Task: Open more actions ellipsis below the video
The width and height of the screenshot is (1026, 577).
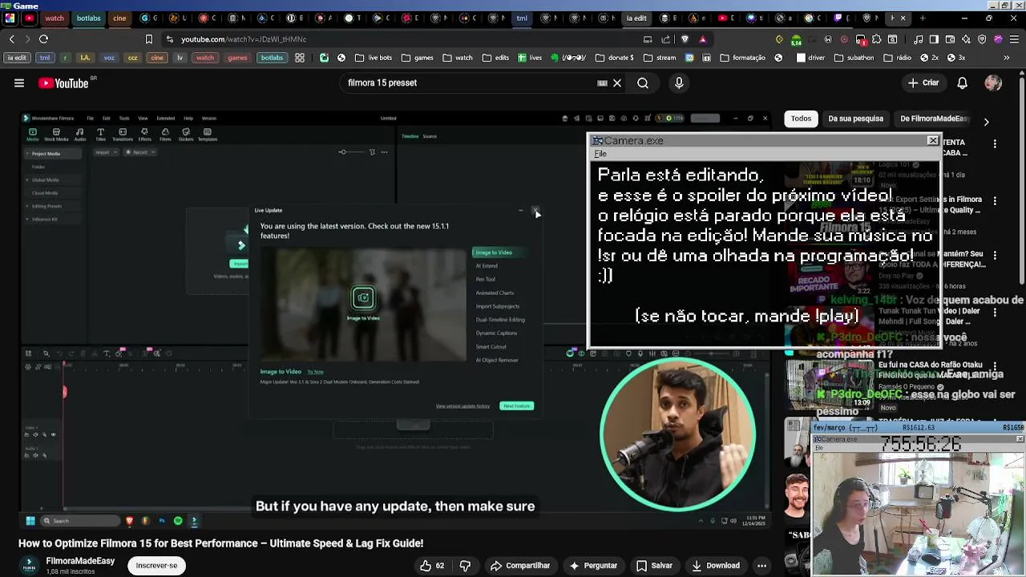Action: tap(762, 566)
